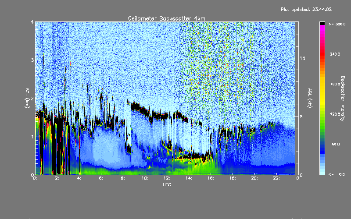
Task: Click the '10' tick on the AGL kft axis
Action: point(302,58)
